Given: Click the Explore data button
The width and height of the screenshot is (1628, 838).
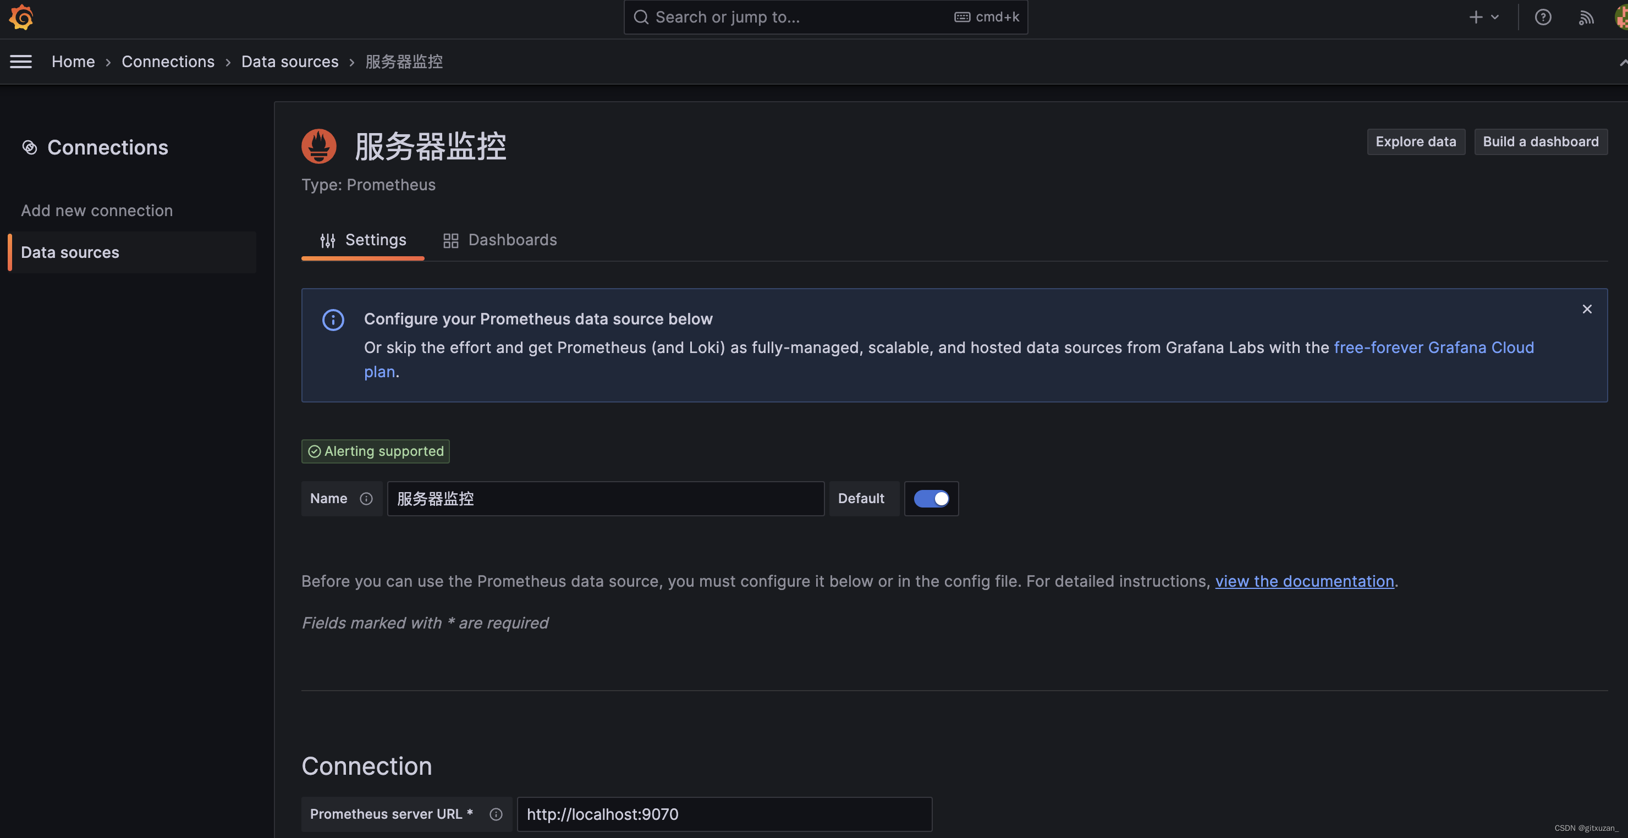Looking at the screenshot, I should pos(1416,141).
